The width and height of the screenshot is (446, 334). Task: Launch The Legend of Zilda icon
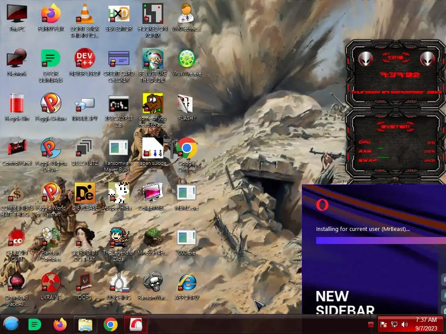118,245
